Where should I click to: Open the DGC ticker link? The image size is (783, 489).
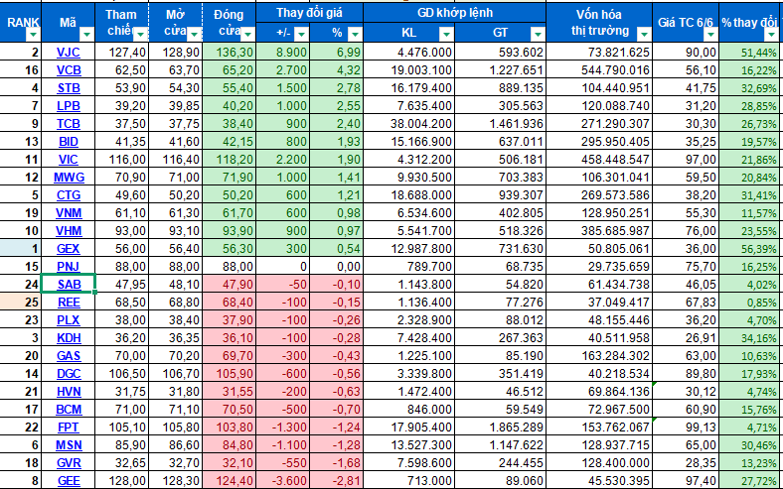tap(69, 374)
